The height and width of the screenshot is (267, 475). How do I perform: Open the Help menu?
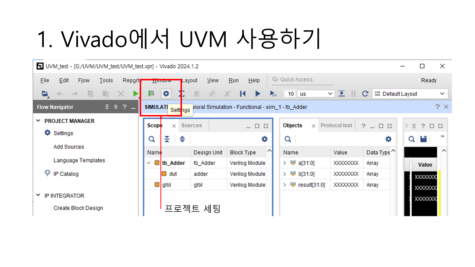click(x=254, y=80)
